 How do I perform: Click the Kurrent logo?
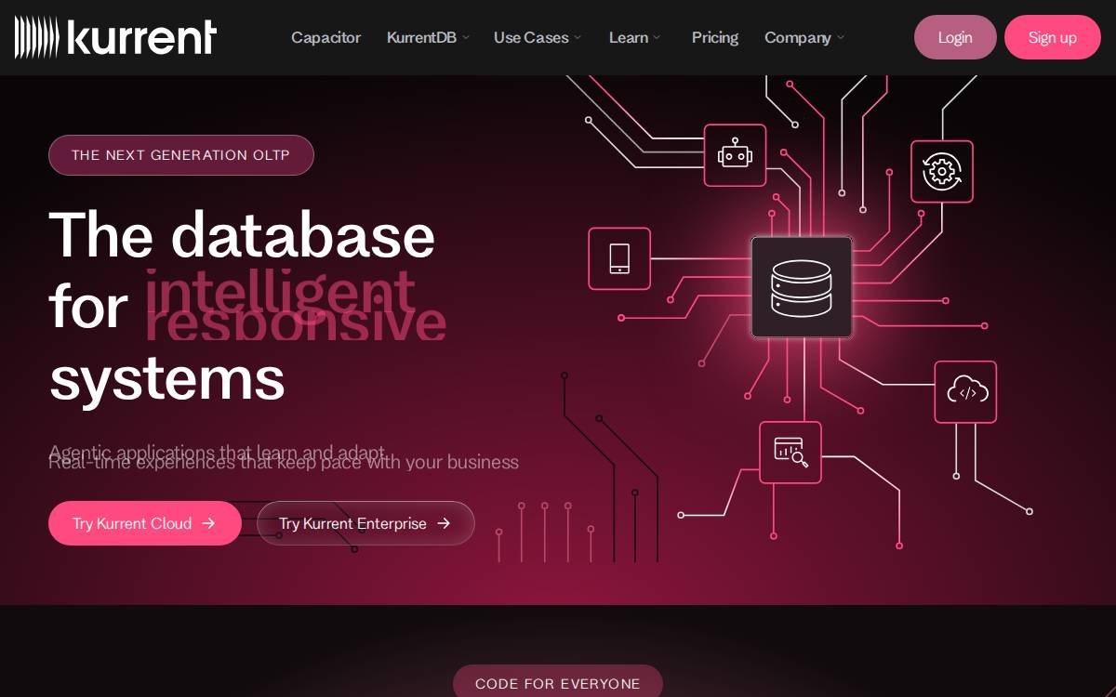pos(115,37)
